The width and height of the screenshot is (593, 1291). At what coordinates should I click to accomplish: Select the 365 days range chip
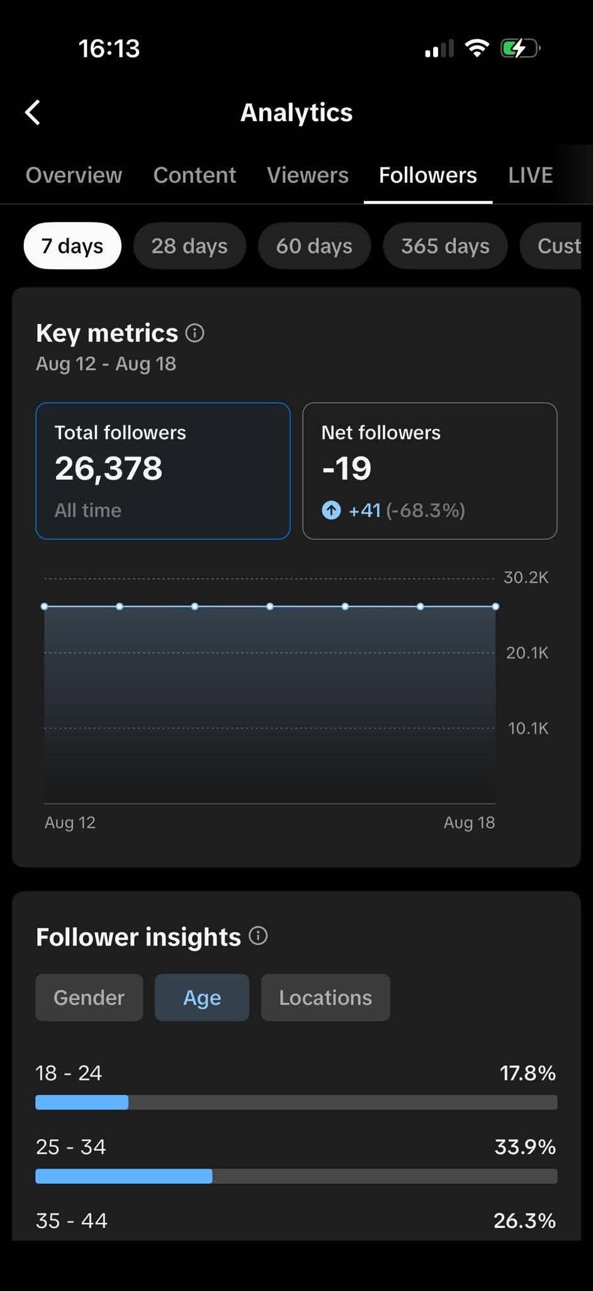[445, 246]
